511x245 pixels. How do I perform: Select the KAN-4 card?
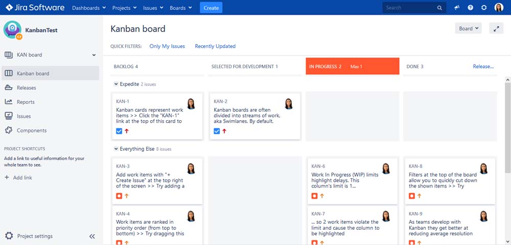click(x=157, y=226)
